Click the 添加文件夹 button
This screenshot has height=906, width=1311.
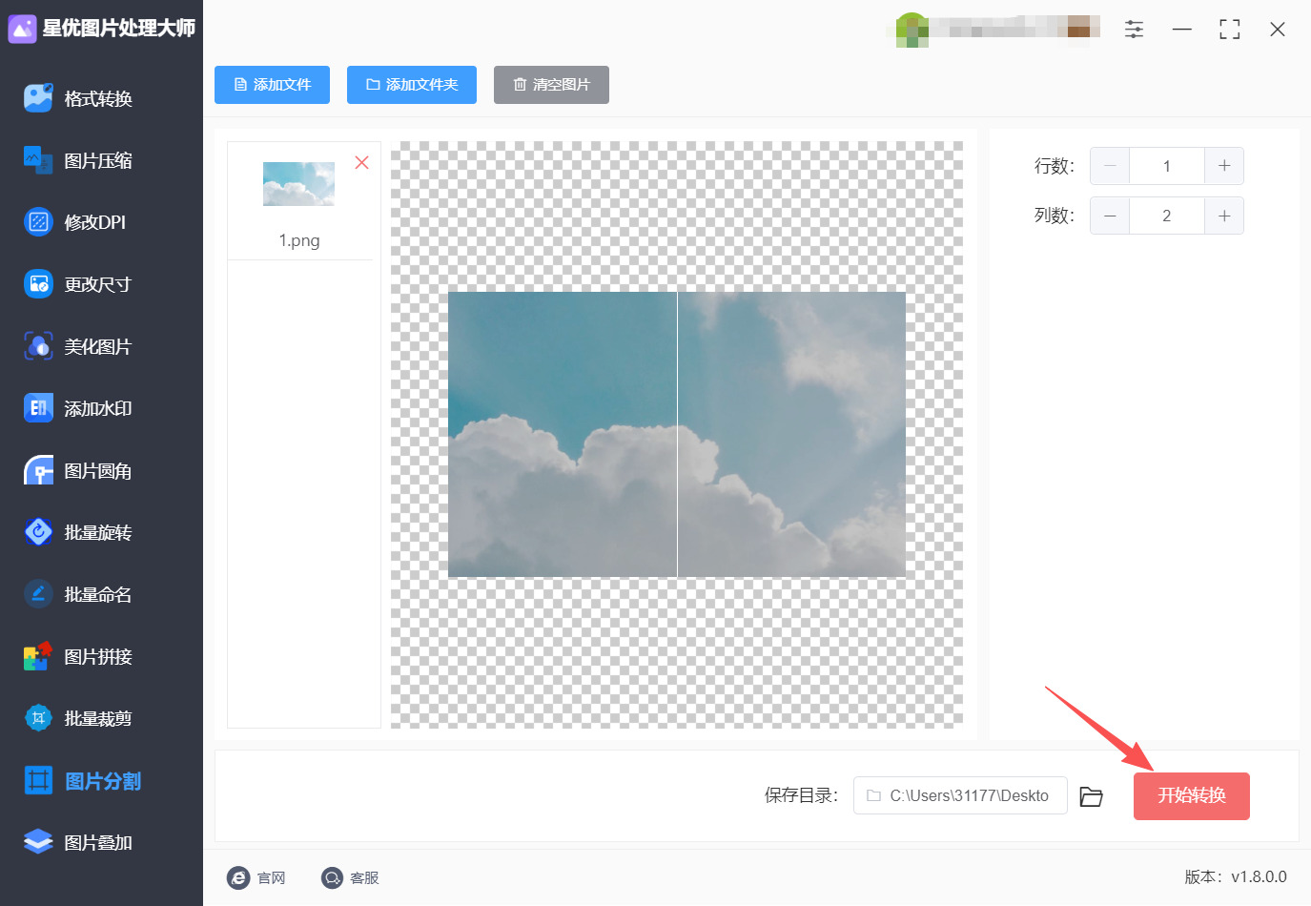point(412,85)
